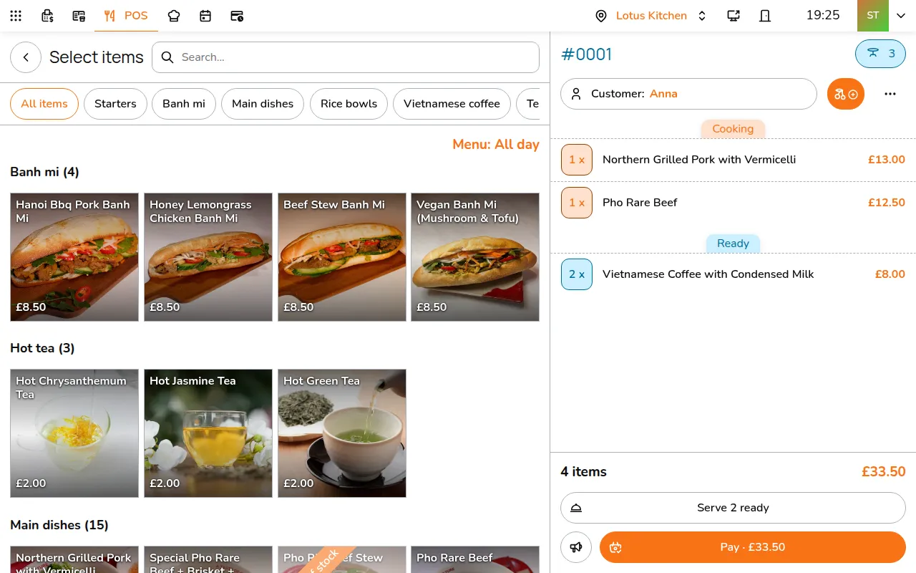Open the apps grid menu
Image resolution: width=916 pixels, height=573 pixels.
(16, 16)
